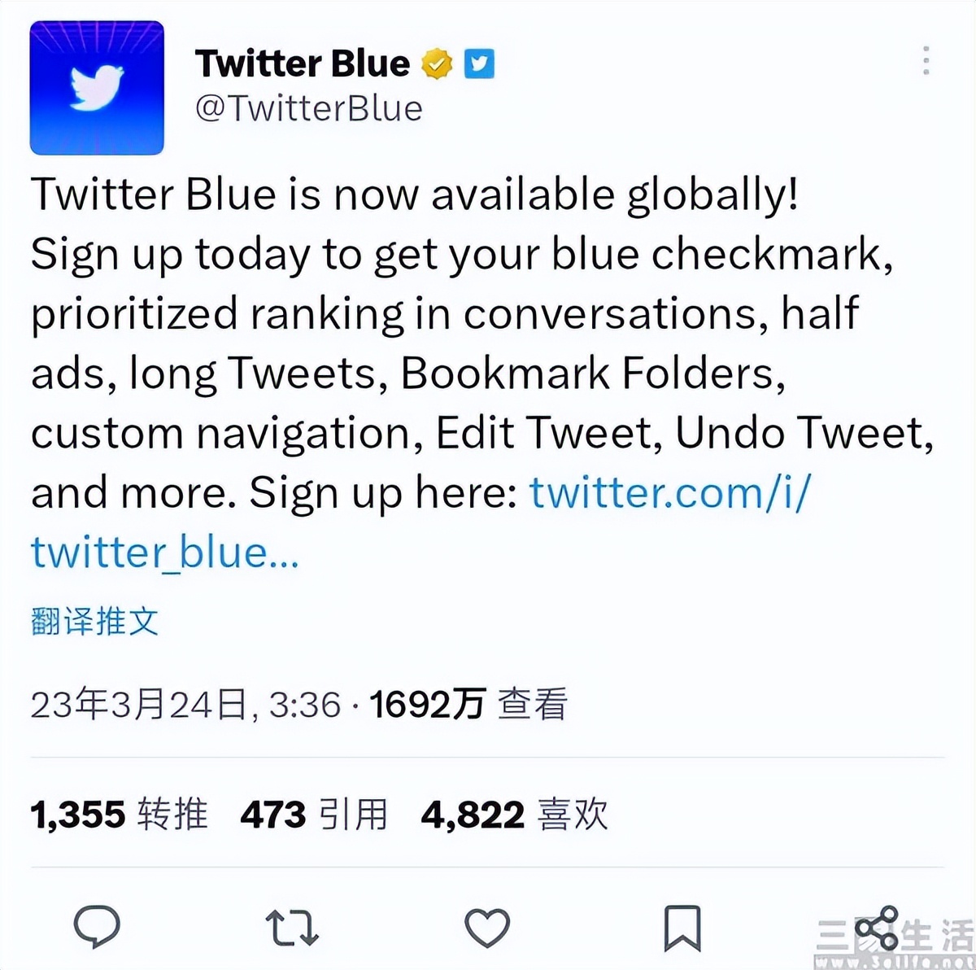The width and height of the screenshot is (976, 970).
Task: Select the Twitter Blue display name
Action: pyautogui.click(x=303, y=62)
